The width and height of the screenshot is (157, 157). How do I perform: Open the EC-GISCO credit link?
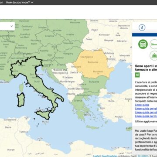point(143,156)
